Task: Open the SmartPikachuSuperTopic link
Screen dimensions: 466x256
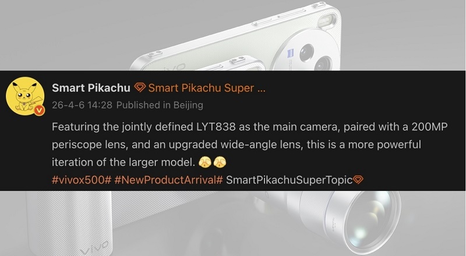Action: pyautogui.click(x=289, y=180)
